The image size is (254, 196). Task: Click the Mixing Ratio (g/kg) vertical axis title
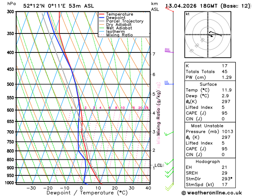pyautogui.click(x=158, y=113)
